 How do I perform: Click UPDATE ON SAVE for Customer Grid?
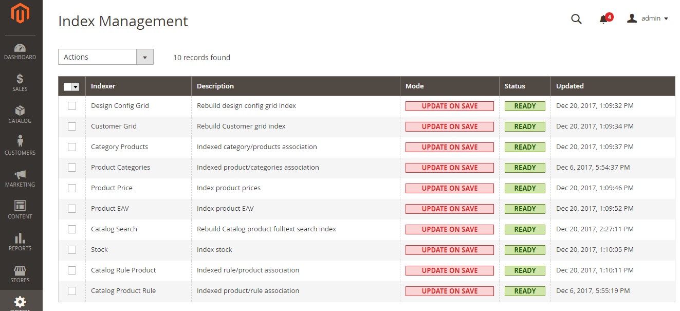tap(449, 126)
